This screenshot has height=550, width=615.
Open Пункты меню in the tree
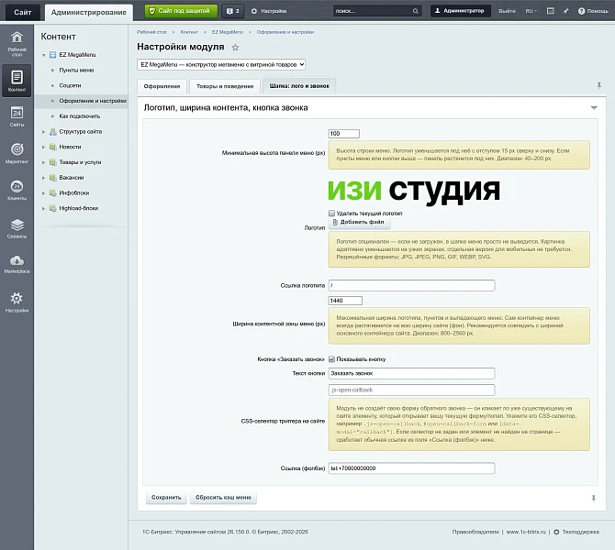pyautogui.click(x=76, y=70)
